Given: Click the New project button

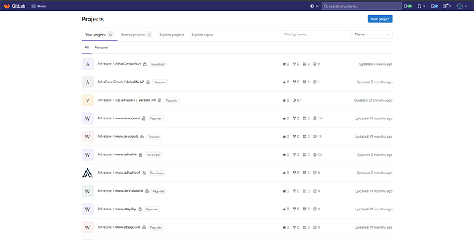Looking at the screenshot, I should (380, 19).
